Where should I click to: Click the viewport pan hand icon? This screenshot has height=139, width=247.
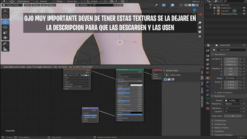pos(200,27)
